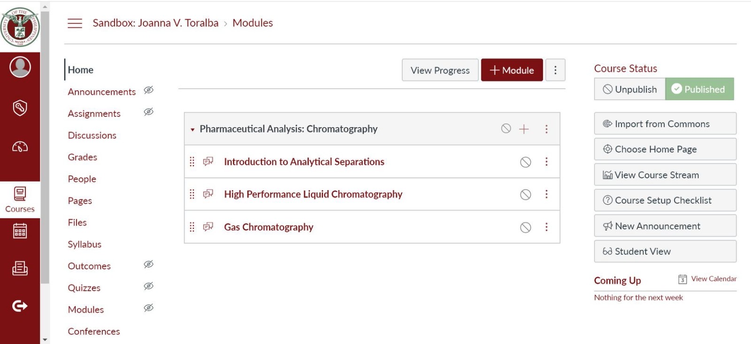The image size is (751, 344).
Task: Open the kebab menu beside the +Module button
Action: pos(555,70)
